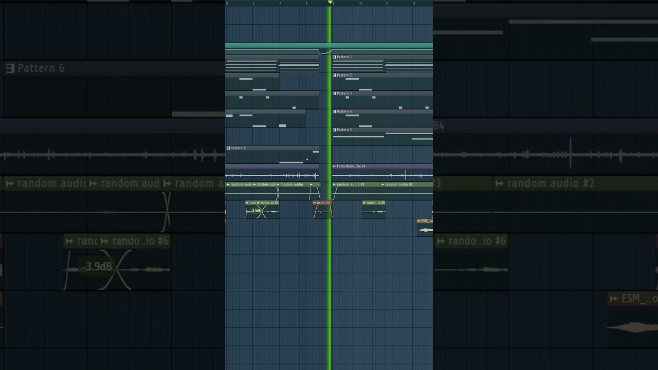
Task: Click the playhead marker triangle on ruler
Action: (330, 3)
